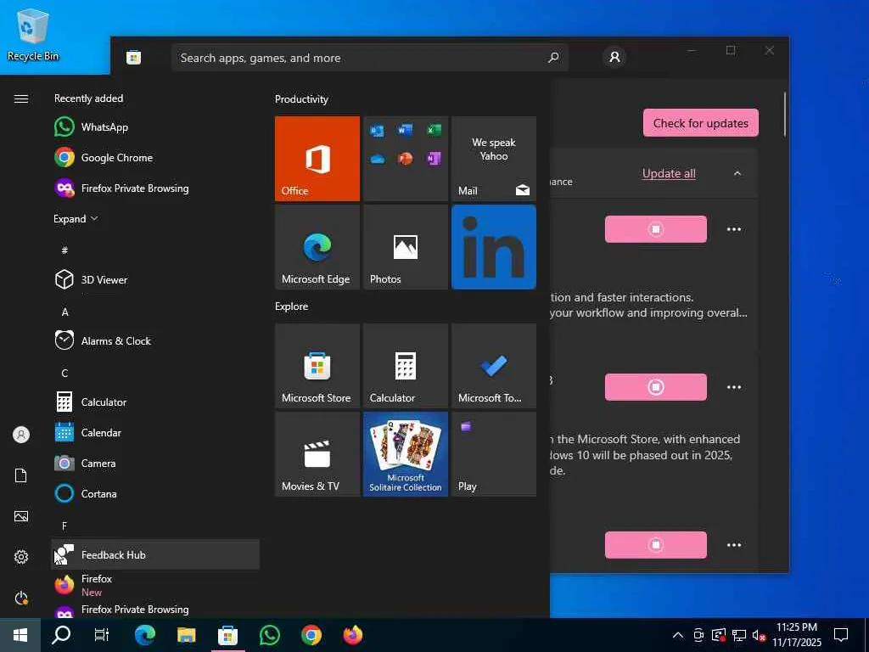Open File Explorer from the taskbar

click(186, 635)
